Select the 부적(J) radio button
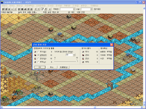The width and height of the screenshot is (146, 109). click(38, 62)
